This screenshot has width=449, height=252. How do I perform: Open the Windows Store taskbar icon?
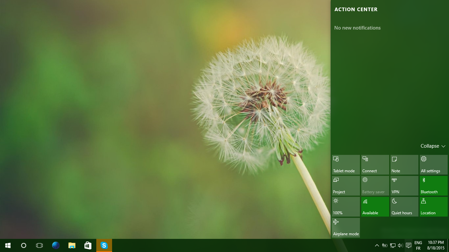pyautogui.click(x=88, y=245)
